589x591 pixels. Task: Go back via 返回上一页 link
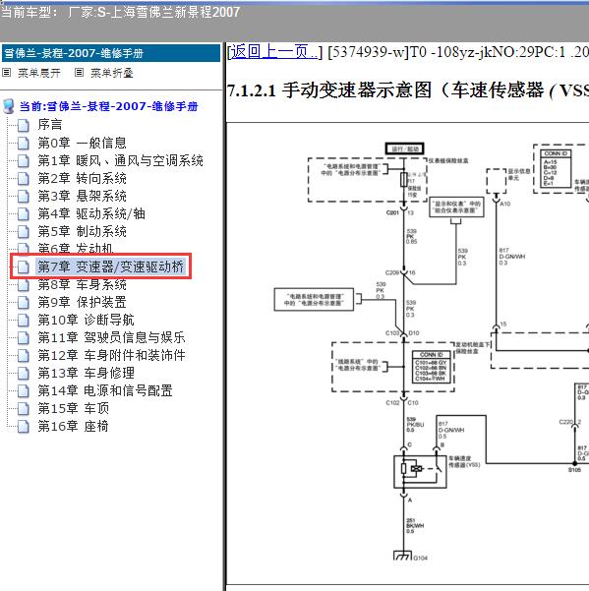pos(274,52)
